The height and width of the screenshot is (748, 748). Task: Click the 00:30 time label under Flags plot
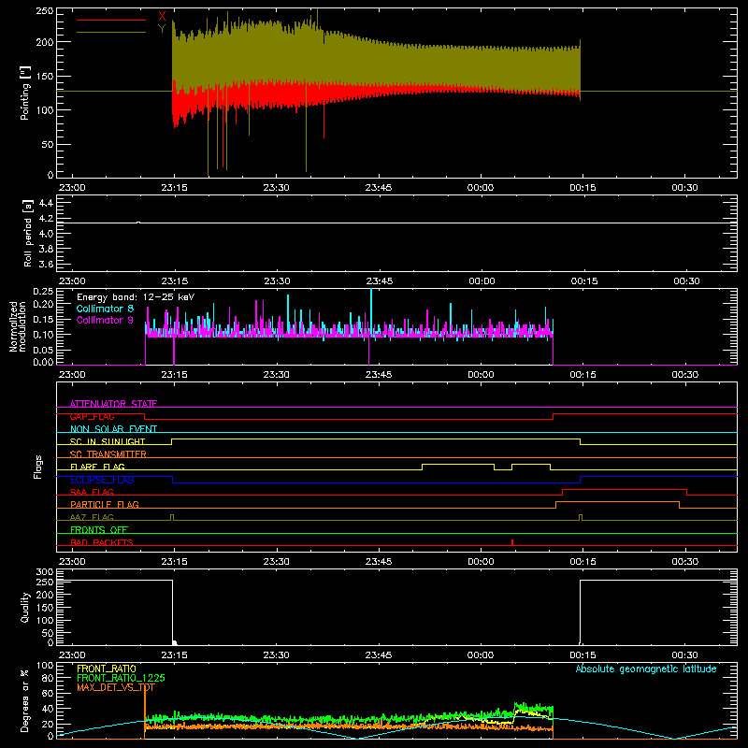click(685, 562)
